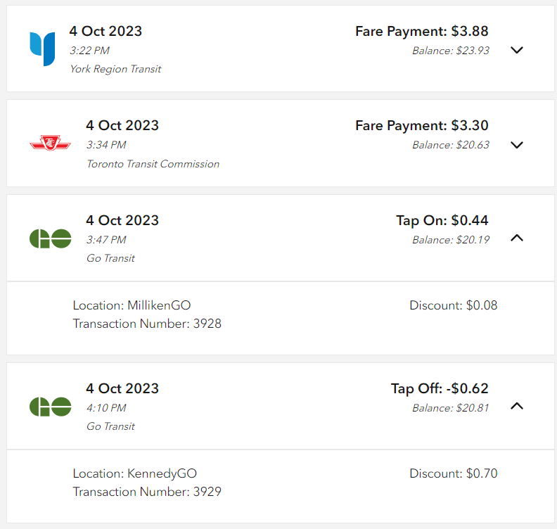Click the Discount: $0.70 text
This screenshot has width=557, height=529.
pyautogui.click(x=453, y=473)
